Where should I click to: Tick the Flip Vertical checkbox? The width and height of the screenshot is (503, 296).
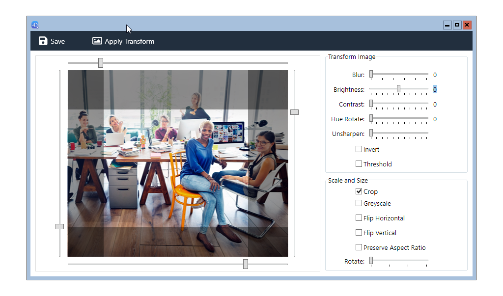[x=359, y=233]
